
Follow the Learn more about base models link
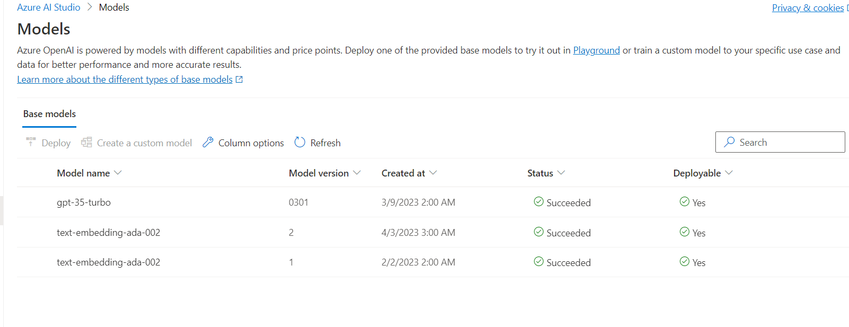coord(124,79)
